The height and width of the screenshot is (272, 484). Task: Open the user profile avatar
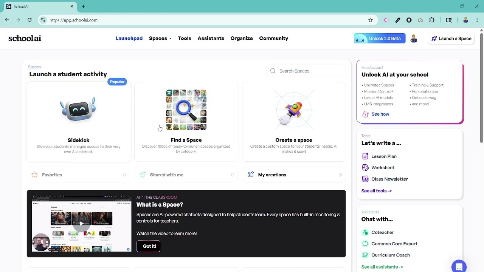point(414,39)
